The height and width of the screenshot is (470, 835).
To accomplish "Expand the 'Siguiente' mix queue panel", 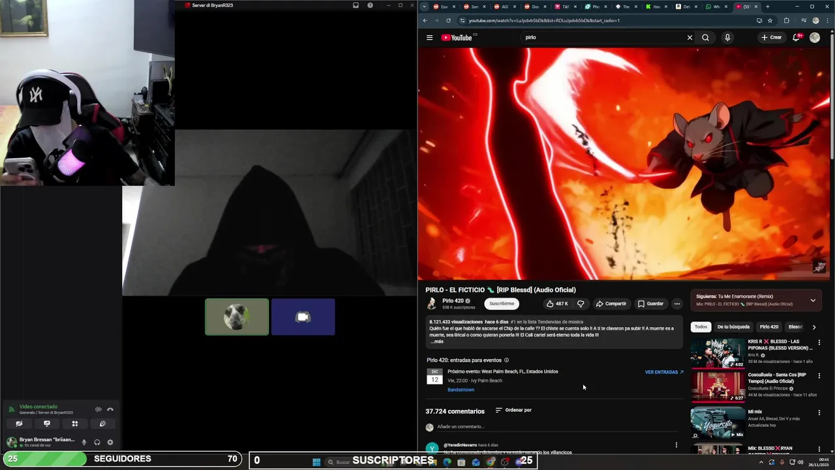I will coord(813,300).
